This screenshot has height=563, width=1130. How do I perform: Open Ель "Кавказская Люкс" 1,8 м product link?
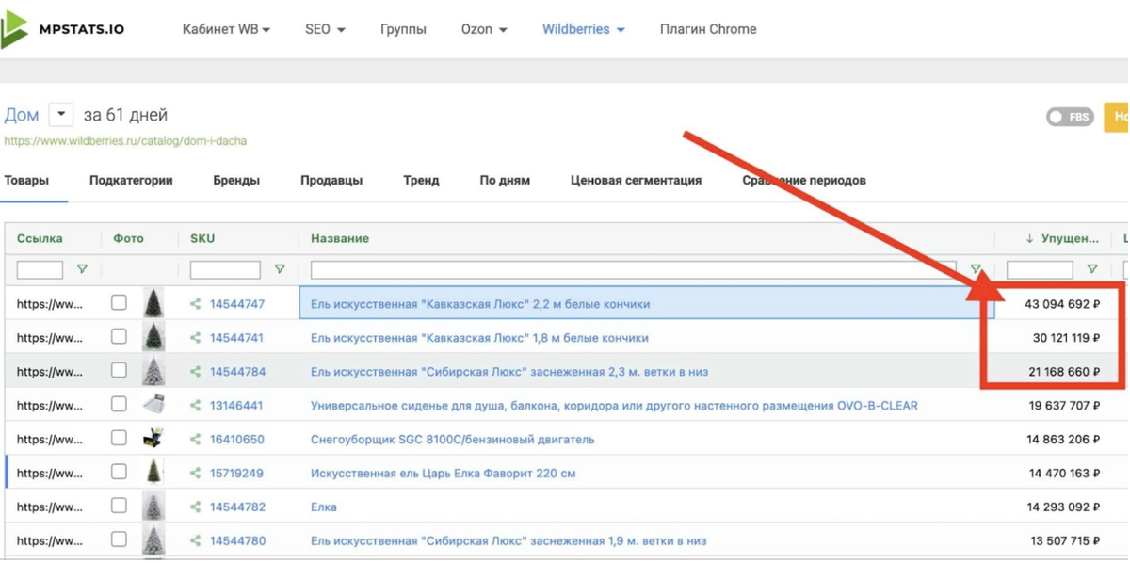tap(479, 338)
